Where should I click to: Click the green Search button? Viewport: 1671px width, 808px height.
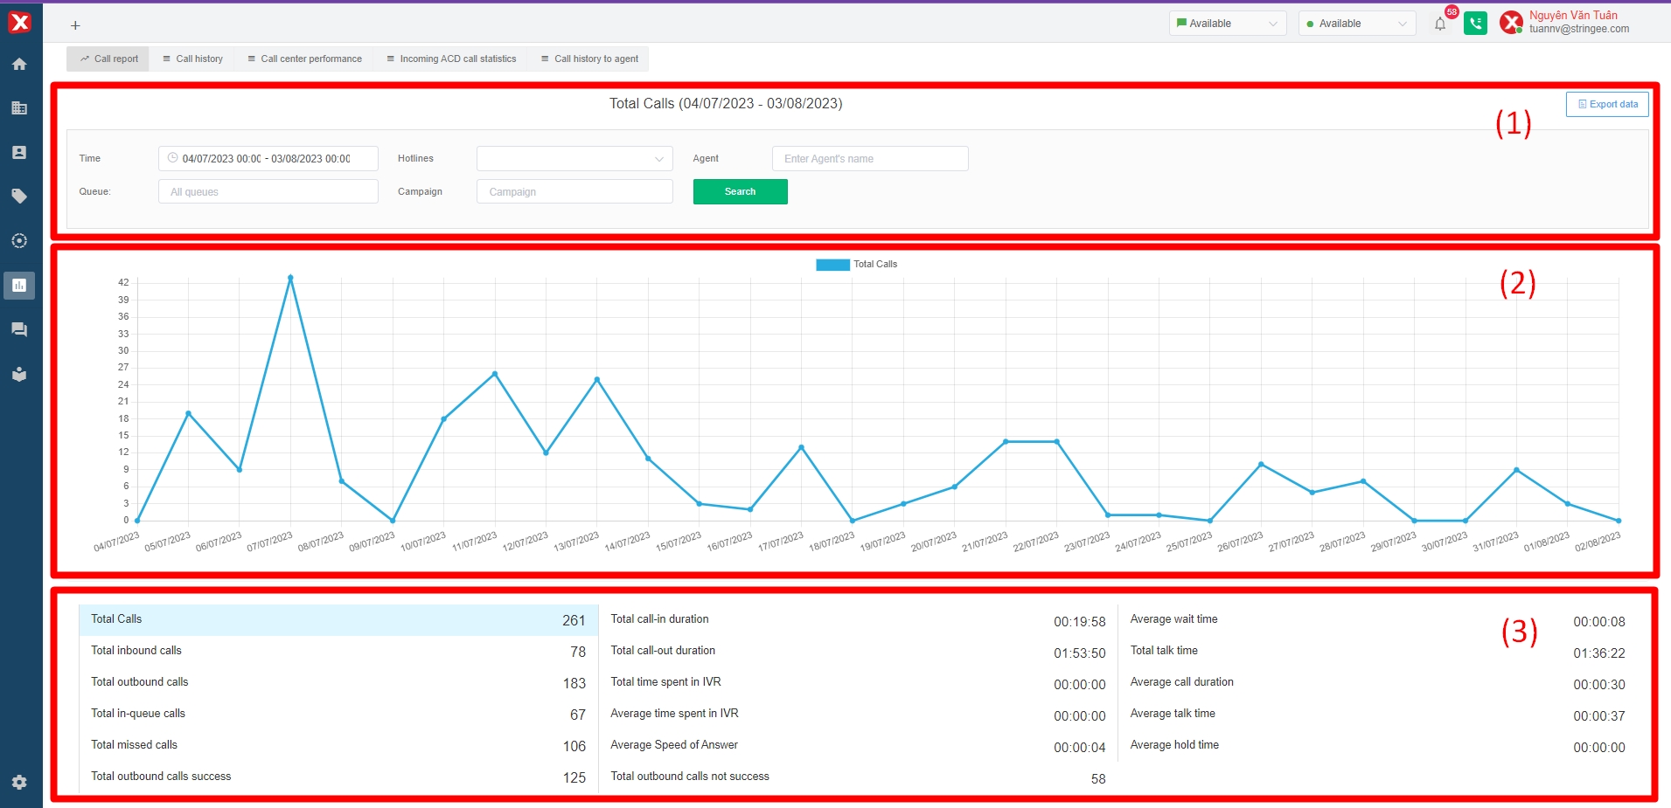(x=740, y=191)
